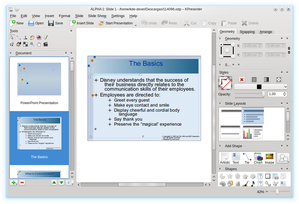Select top-left anchor point radio in Geometry
The height and width of the screenshot is (204, 299).
click(221, 45)
